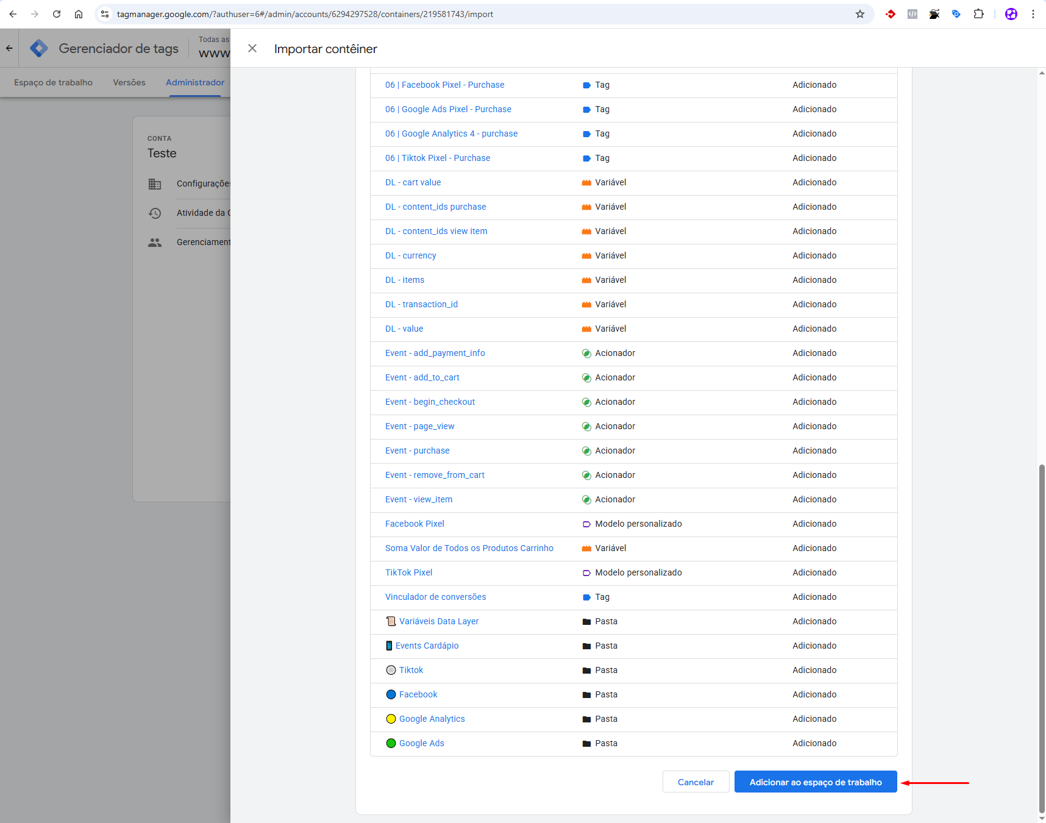
Task: Open Event - view_item trigger
Action: [419, 499]
